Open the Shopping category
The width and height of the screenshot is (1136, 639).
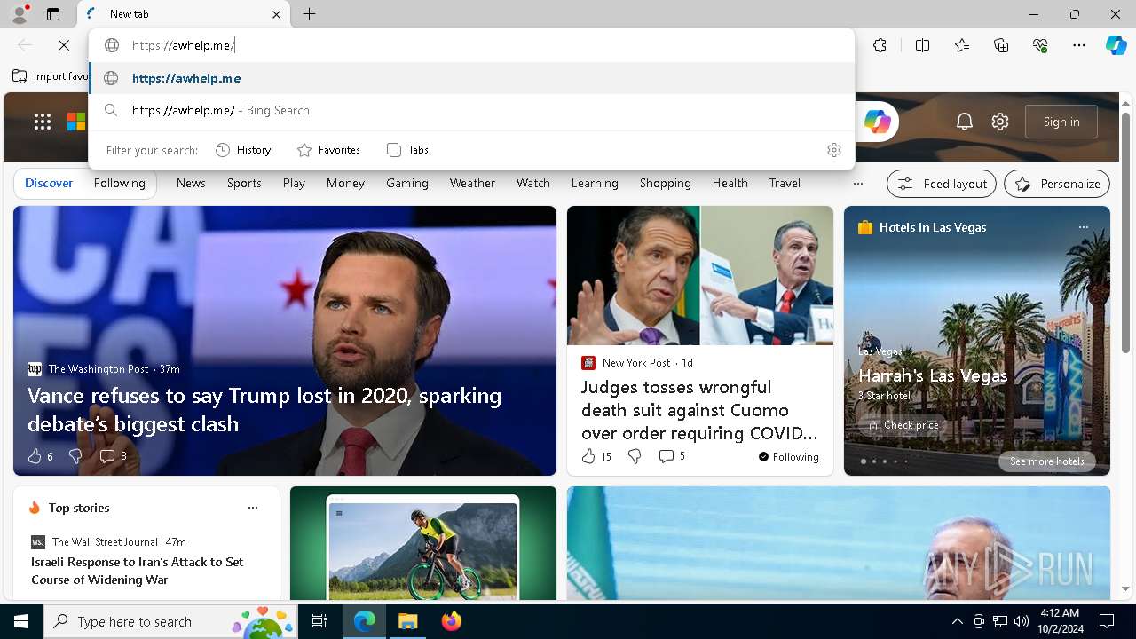pos(666,183)
